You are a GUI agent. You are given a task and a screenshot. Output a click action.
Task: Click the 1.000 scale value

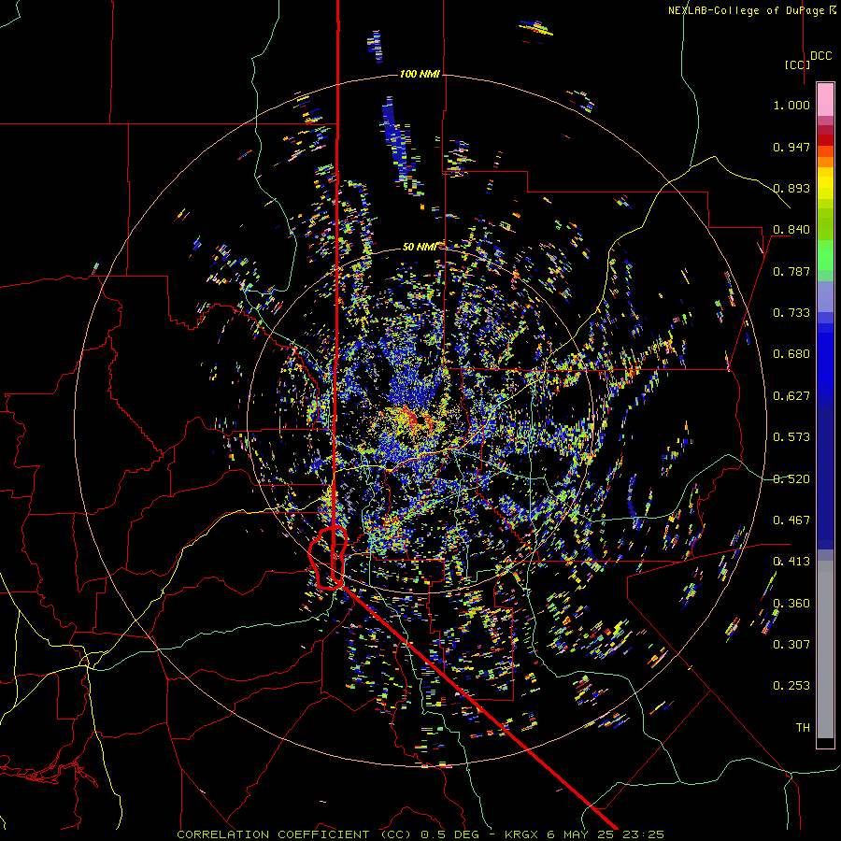[x=791, y=105]
